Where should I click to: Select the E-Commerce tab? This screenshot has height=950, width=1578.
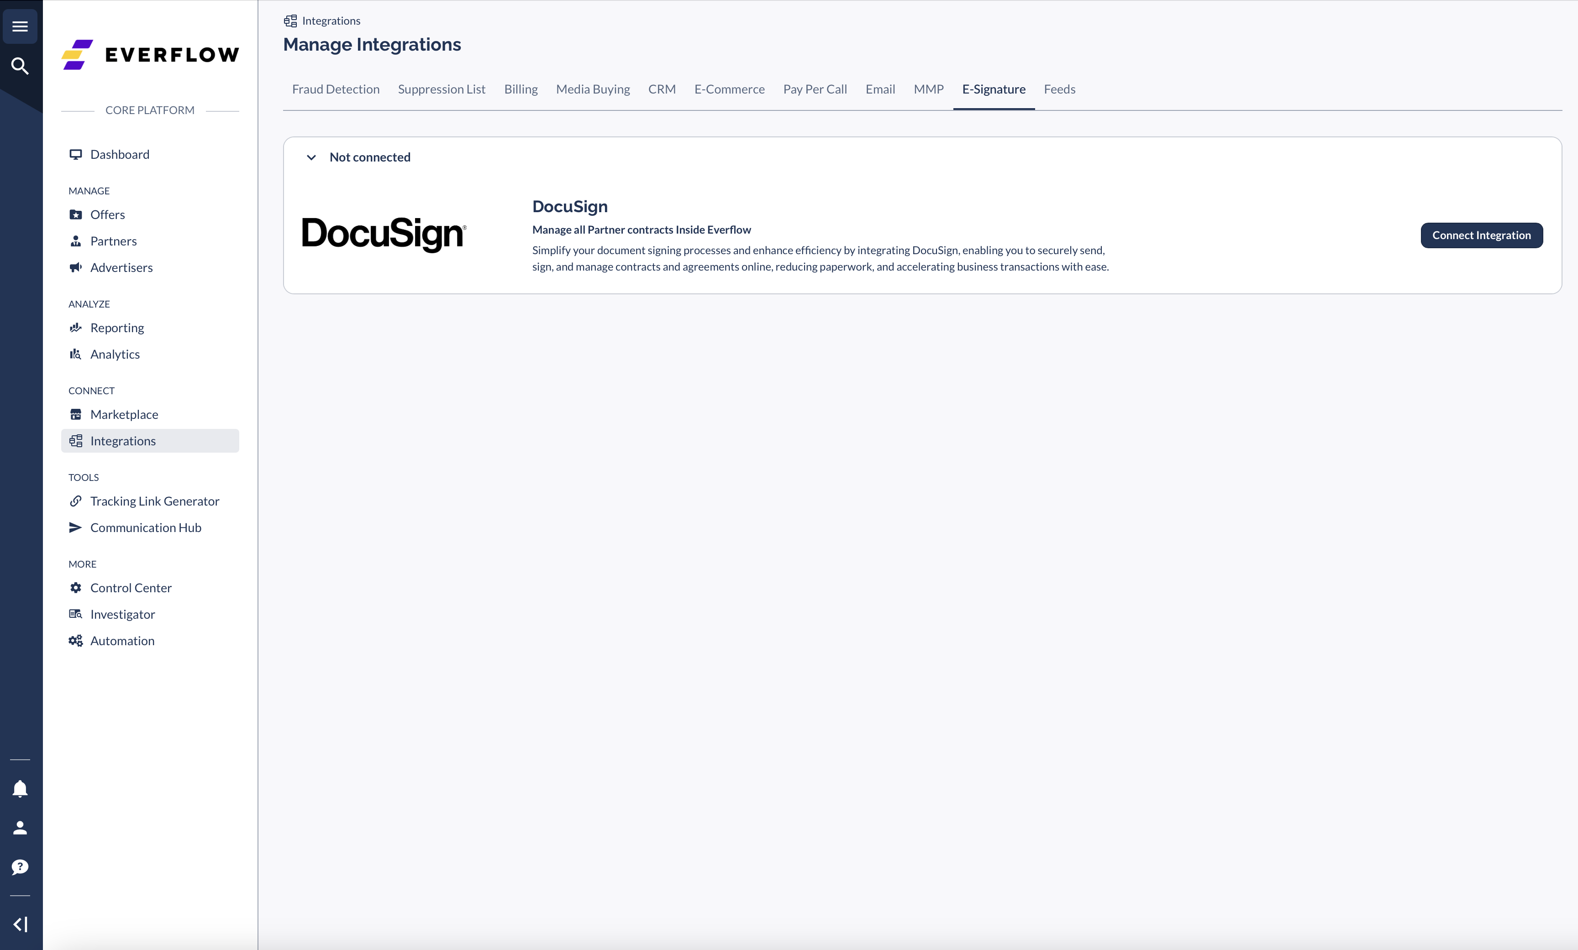[730, 89]
